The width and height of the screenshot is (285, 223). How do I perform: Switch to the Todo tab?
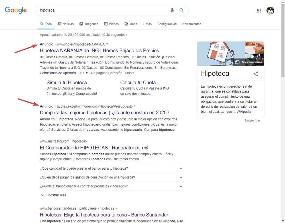[46, 24]
